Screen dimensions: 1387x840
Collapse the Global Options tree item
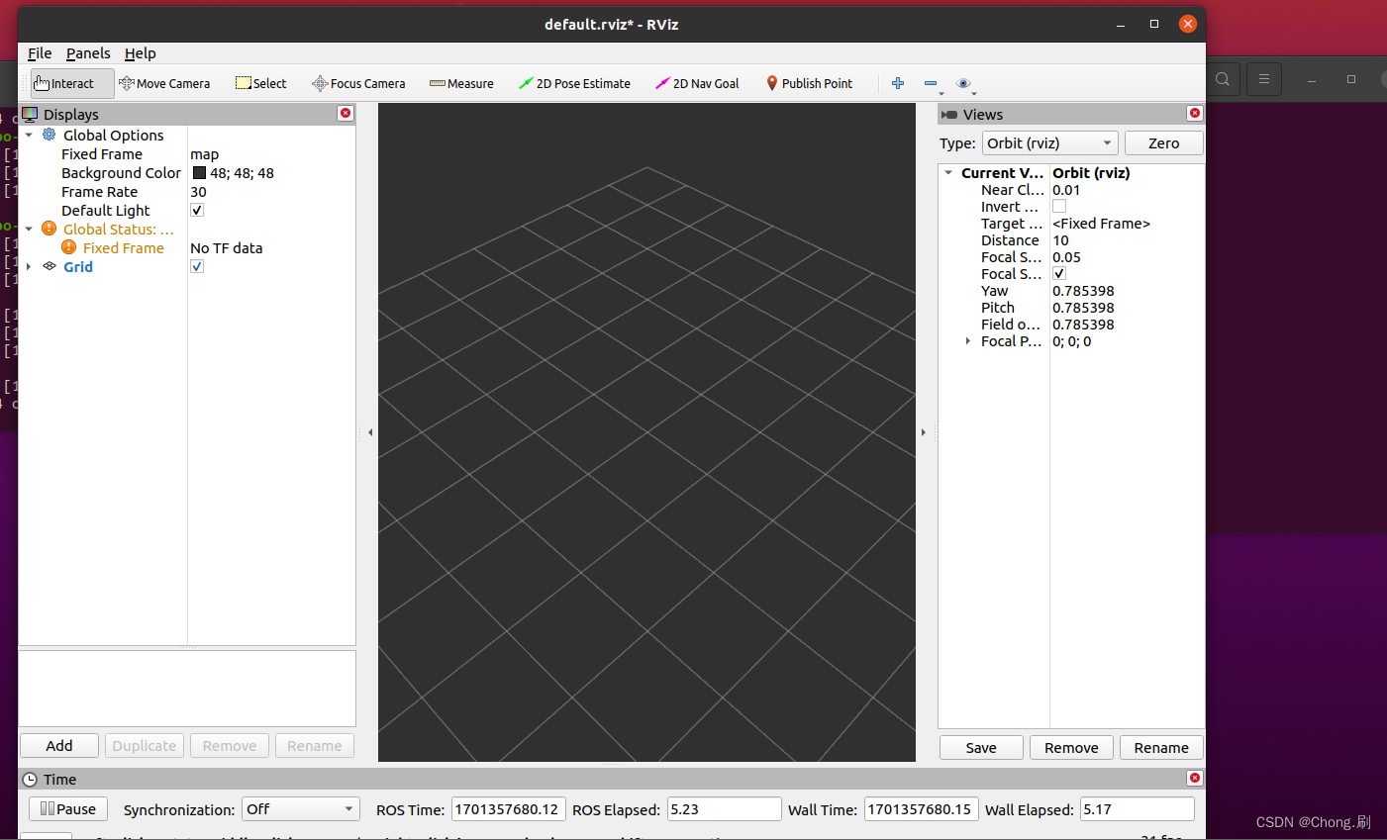click(28, 135)
